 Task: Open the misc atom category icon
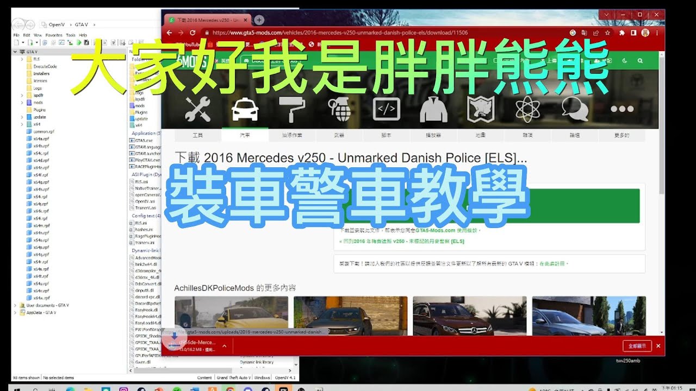pyautogui.click(x=527, y=109)
